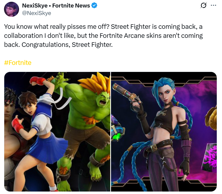This screenshot has width=222, height=194.
Task: Open the #Fortnite hashtag link
Action: pos(18,63)
